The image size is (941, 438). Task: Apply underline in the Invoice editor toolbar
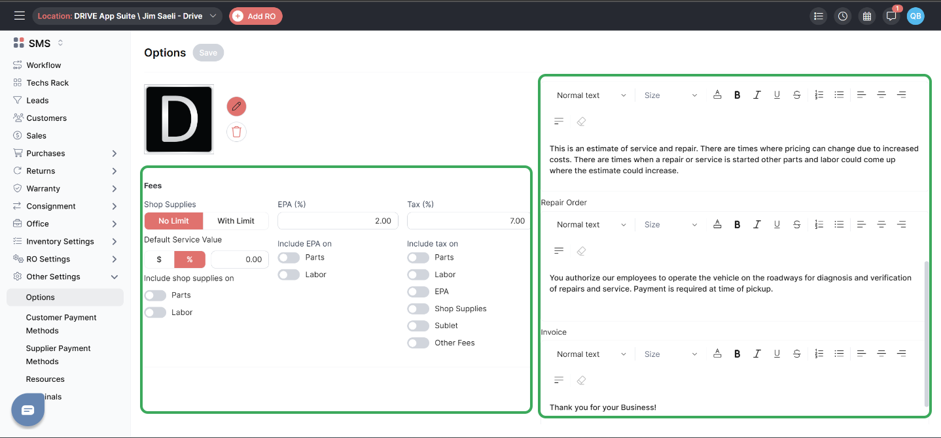point(777,354)
